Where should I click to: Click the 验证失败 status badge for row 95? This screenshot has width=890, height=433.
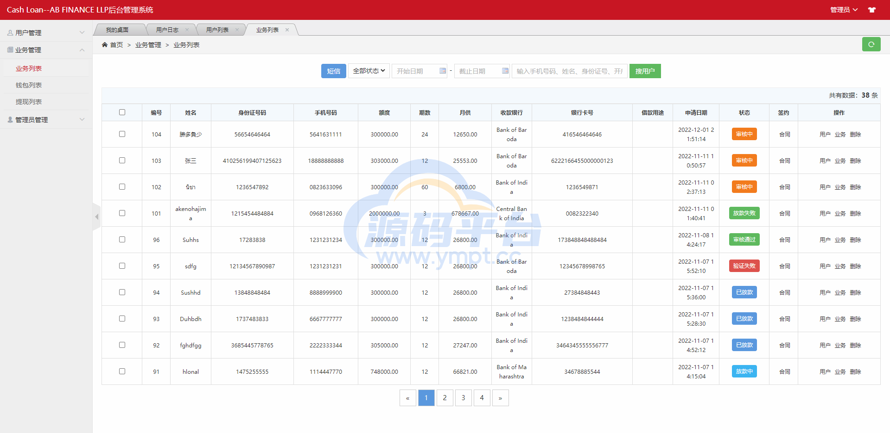(x=744, y=266)
